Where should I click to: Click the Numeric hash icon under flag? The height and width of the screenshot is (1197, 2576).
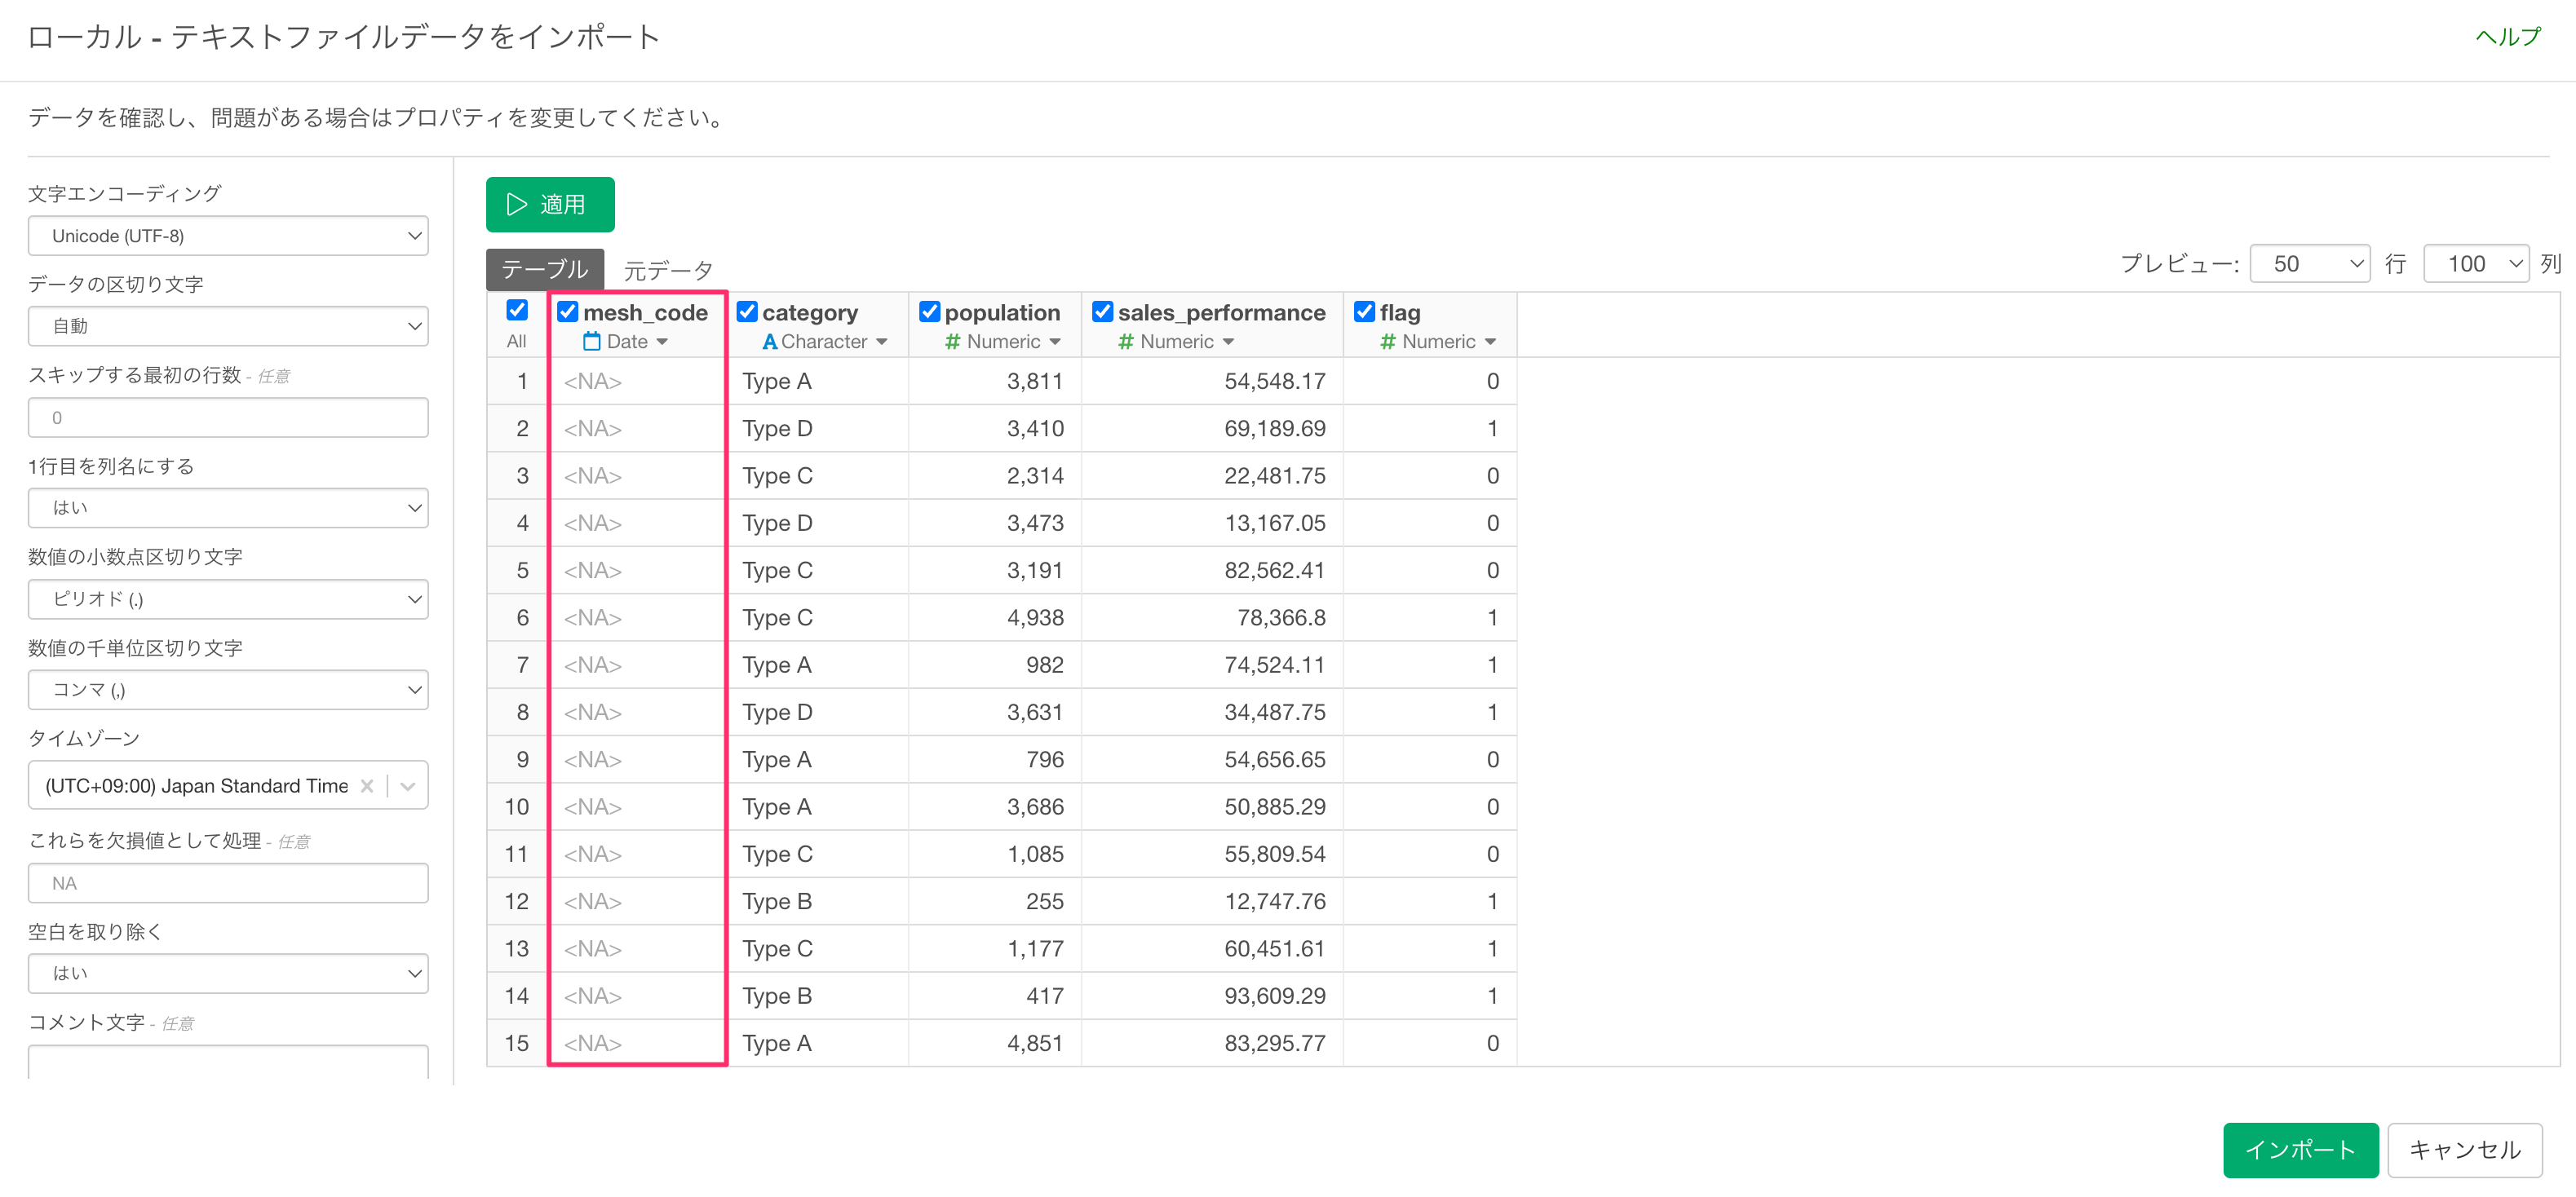coord(1387,342)
